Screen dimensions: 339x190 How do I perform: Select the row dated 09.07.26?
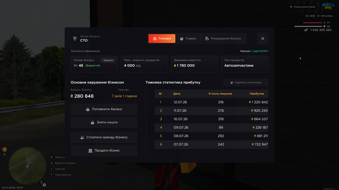[211, 128]
